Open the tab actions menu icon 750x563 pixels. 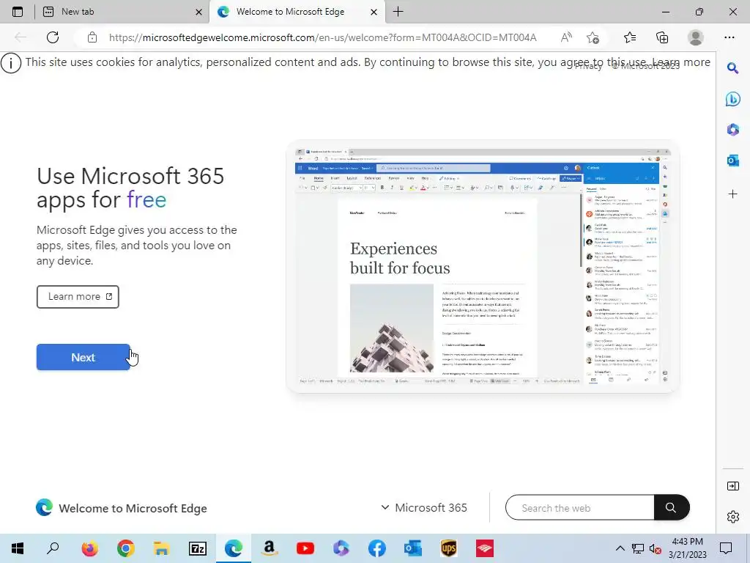18,12
